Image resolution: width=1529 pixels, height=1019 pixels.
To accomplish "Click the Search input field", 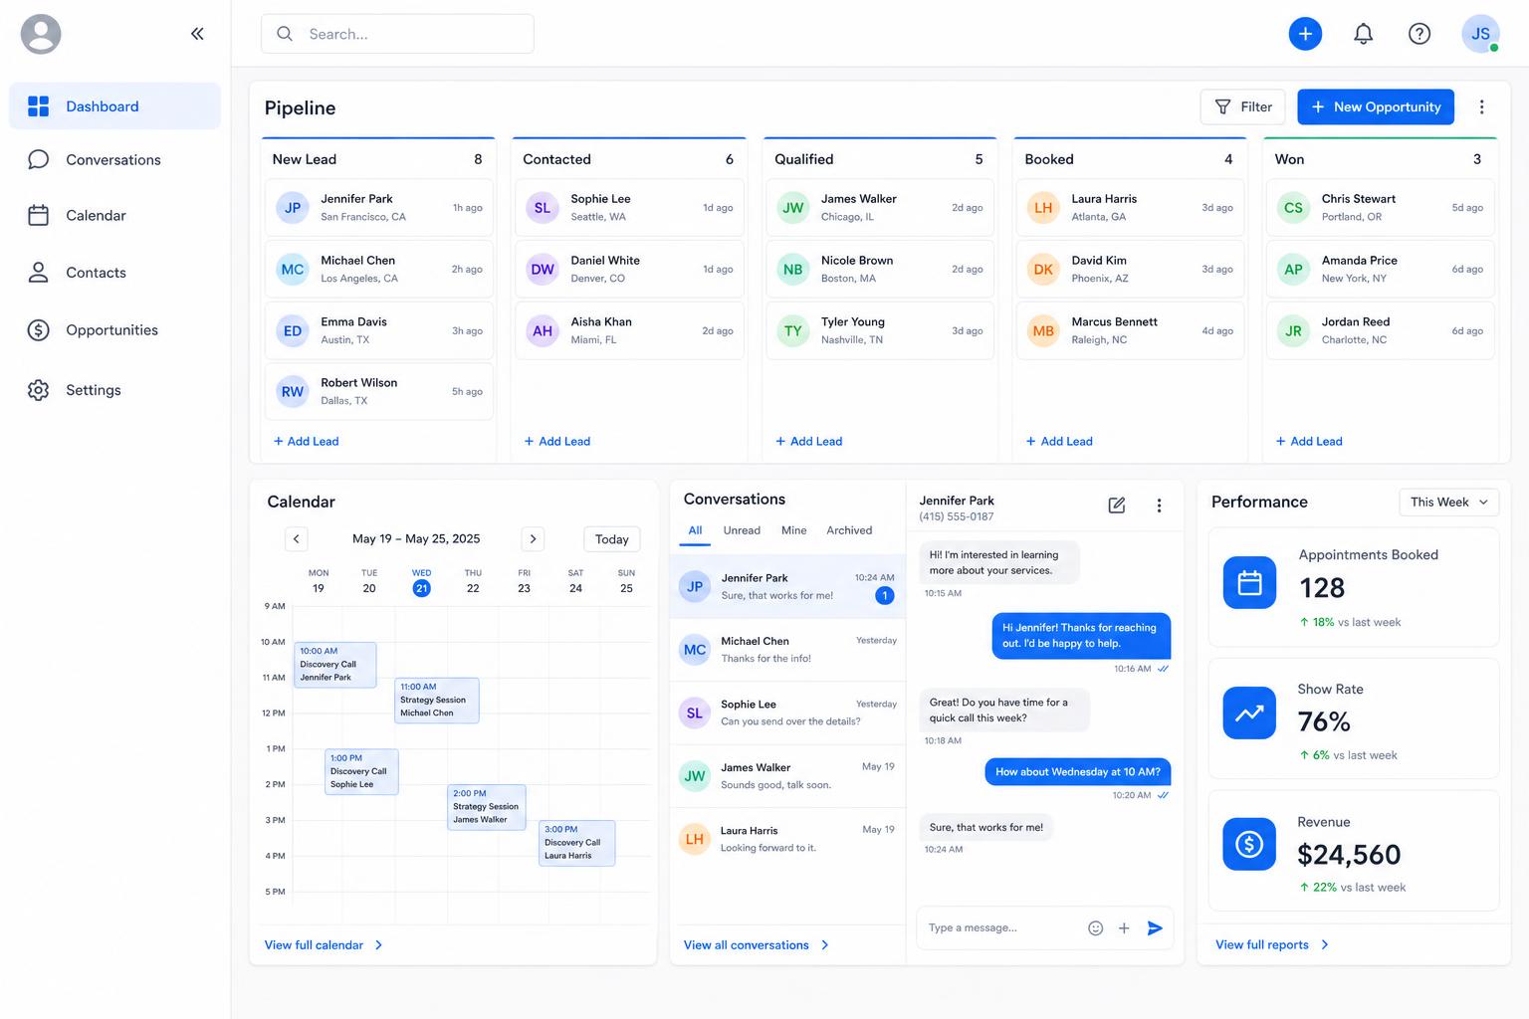I will [x=397, y=34].
